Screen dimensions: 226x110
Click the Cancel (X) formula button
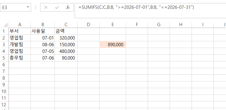(46, 7)
